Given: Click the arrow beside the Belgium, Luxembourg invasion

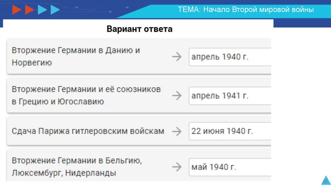Looking at the screenshot, I should coord(176,167).
